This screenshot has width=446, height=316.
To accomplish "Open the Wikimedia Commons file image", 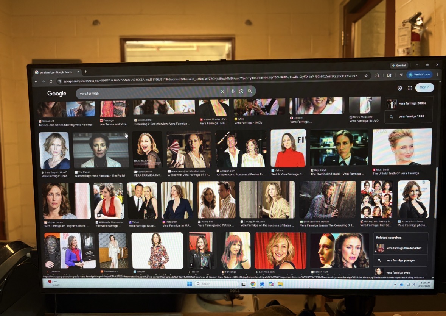I will [x=109, y=200].
